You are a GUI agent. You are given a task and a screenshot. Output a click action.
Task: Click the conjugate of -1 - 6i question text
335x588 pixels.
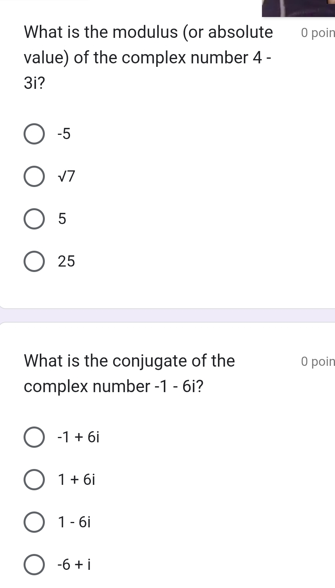(x=129, y=374)
